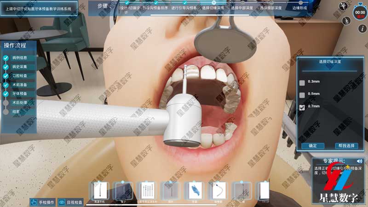Click the grey status dot beside 术后处理
Viewport: 368px width, 207px height.
click(x=6, y=103)
